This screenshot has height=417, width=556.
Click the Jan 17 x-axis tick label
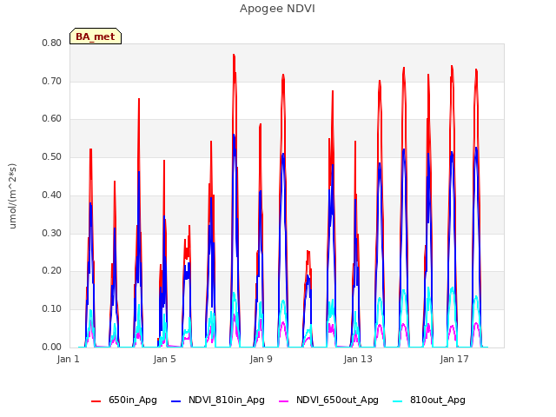(x=454, y=359)
